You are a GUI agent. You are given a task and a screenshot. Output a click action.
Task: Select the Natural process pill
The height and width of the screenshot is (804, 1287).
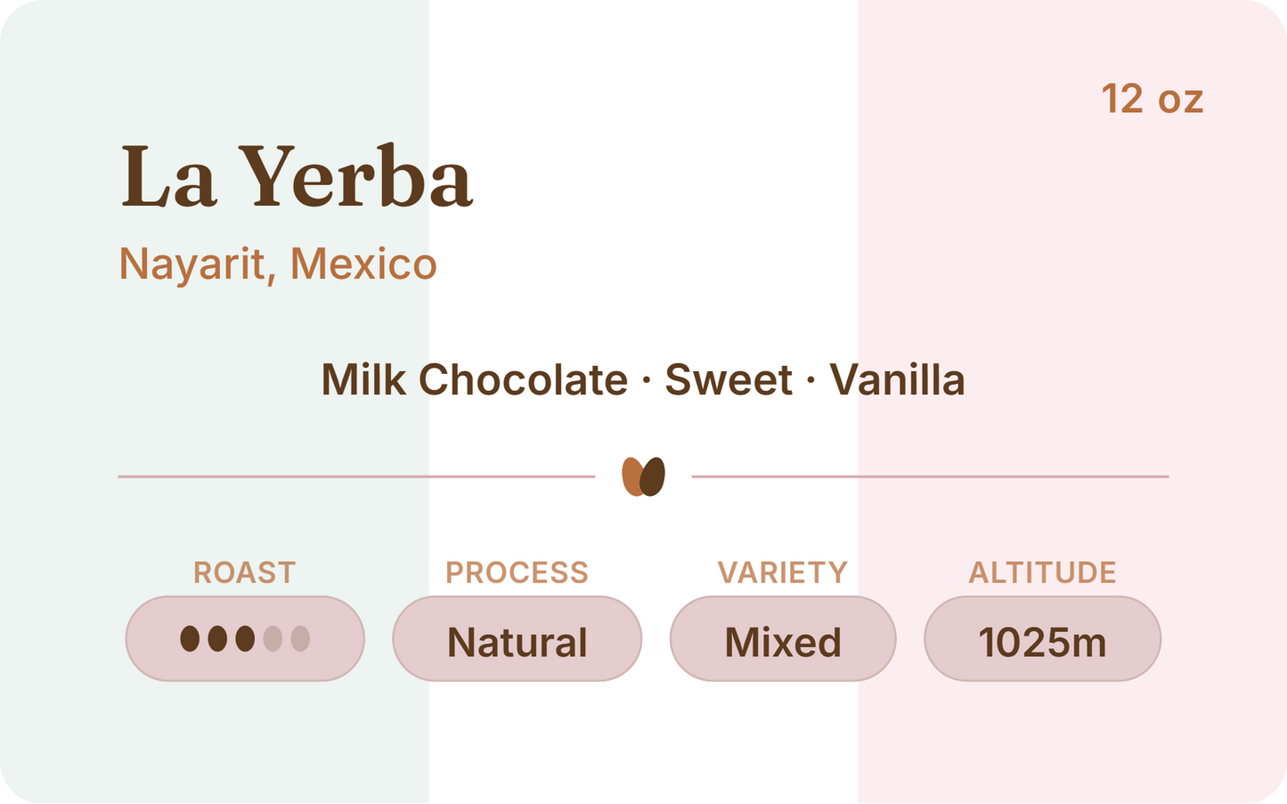point(517,639)
